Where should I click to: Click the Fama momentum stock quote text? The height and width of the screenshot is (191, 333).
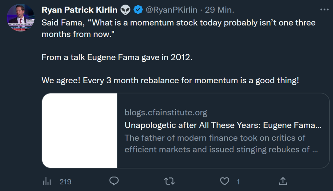click(178, 28)
